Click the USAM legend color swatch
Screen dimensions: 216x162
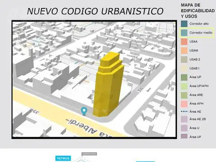pos(184,50)
